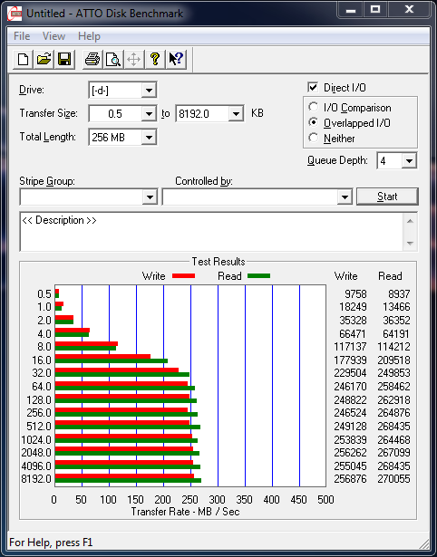Viewport: 437px width, 557px height.
Task: Click the red Write legend swatch
Action: [183, 275]
